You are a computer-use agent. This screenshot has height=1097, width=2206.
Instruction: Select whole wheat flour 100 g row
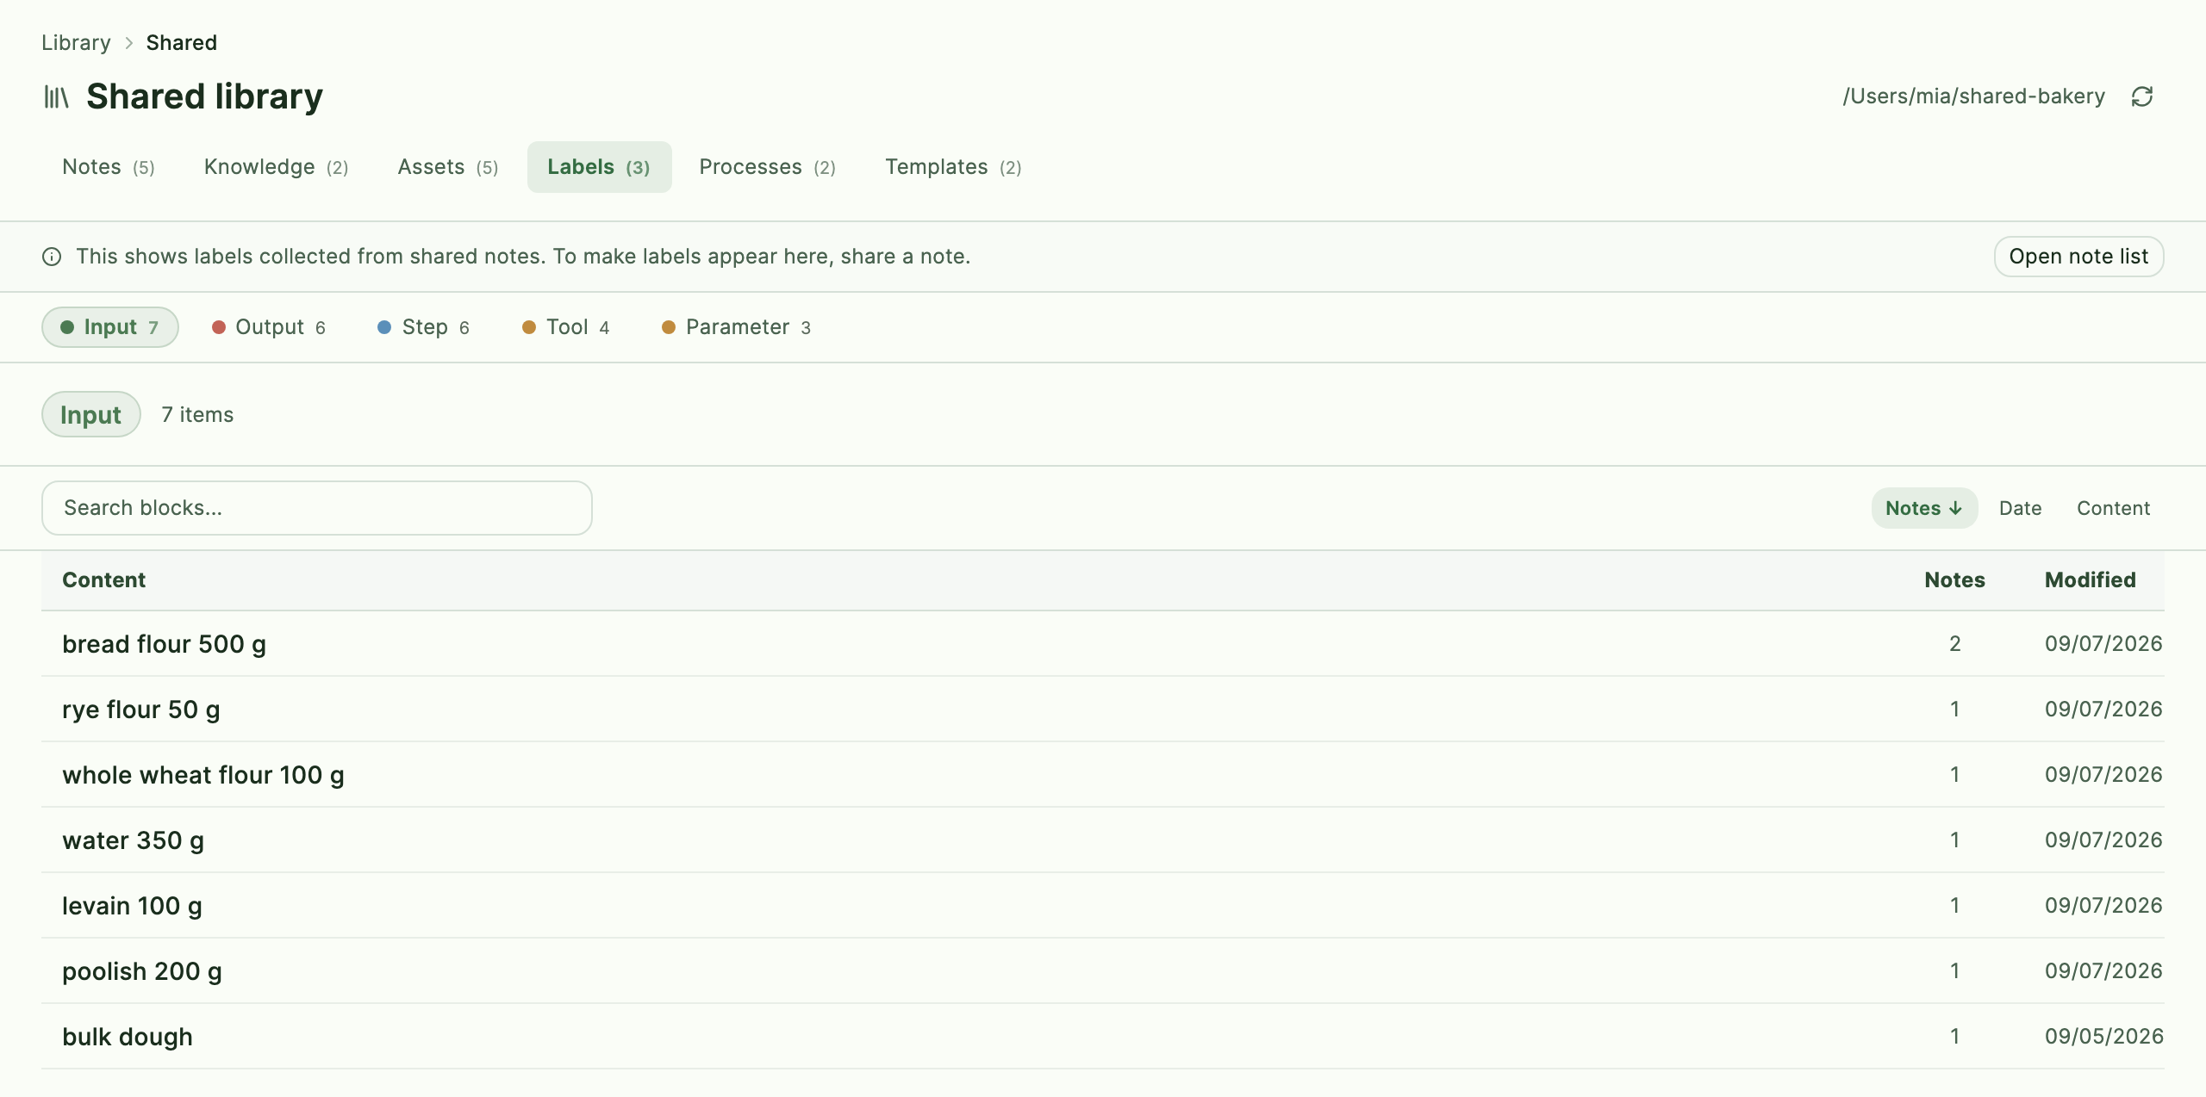click(1103, 775)
